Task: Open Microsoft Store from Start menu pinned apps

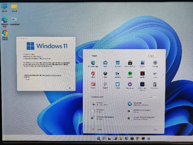Action: click(130, 64)
